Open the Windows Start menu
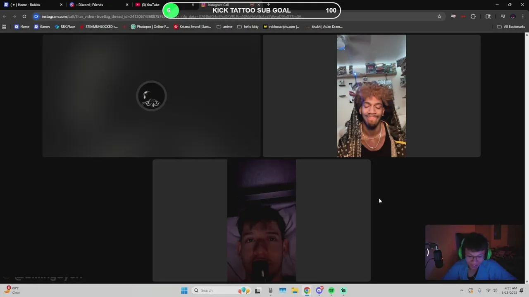Image resolution: width=529 pixels, height=297 pixels. [184, 290]
